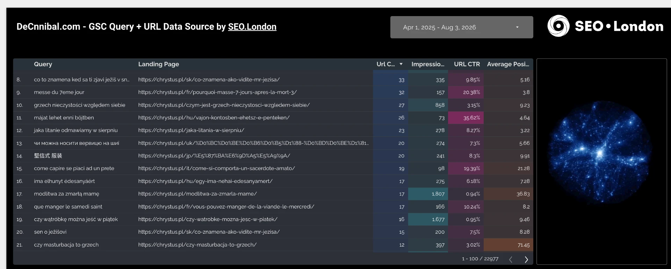Sort by Query column header
671x269 pixels.
[x=43, y=64]
